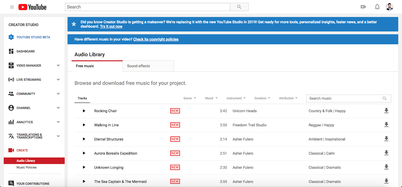Viewport: 402px width, 187px height.
Task: Open the hamburger guide menu
Action: click(12, 7)
